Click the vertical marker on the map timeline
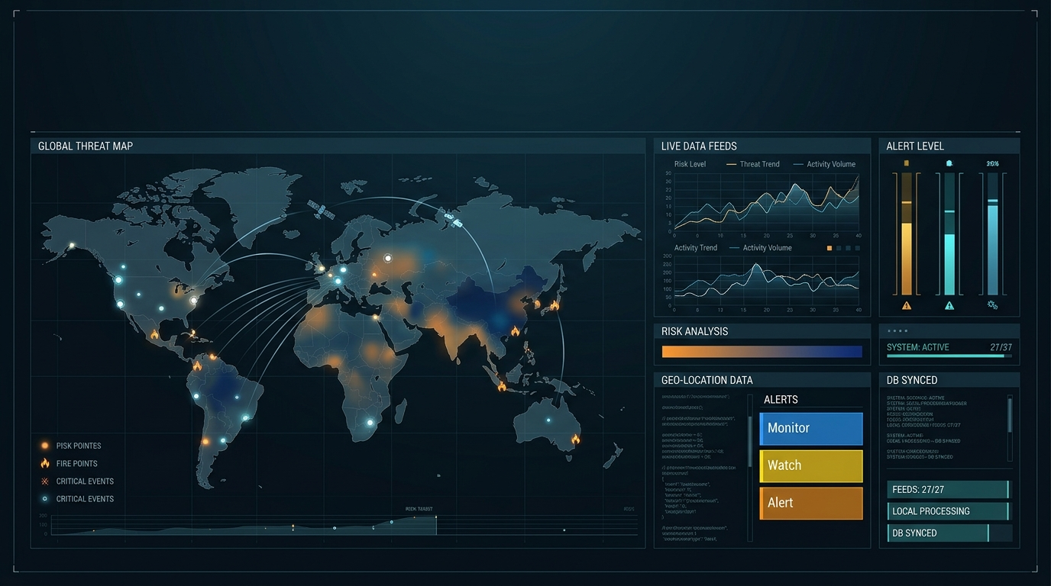 tap(436, 524)
